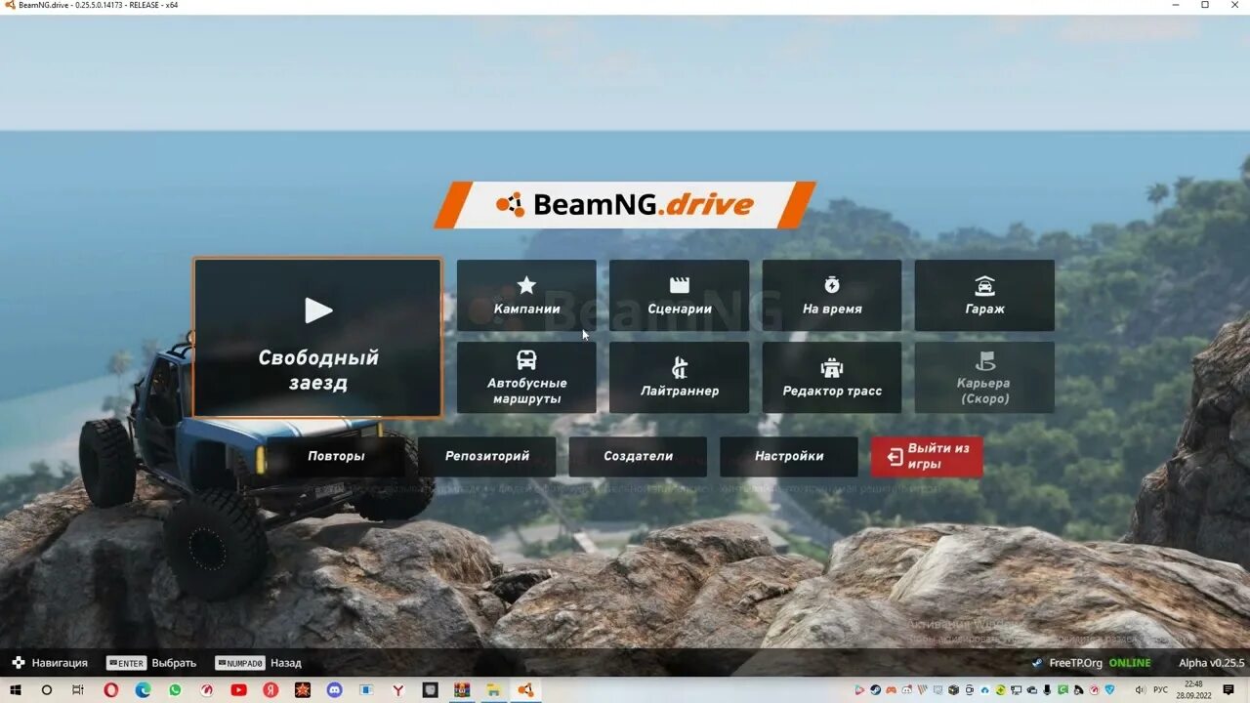Open the red Yandex Я taskbar icon

(271, 690)
